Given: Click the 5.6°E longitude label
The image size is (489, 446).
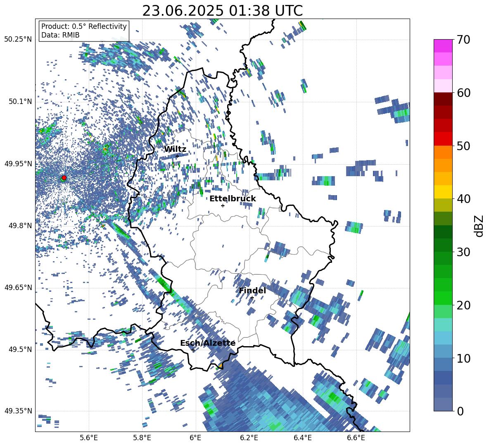Looking at the screenshot, I should pyautogui.click(x=89, y=438).
